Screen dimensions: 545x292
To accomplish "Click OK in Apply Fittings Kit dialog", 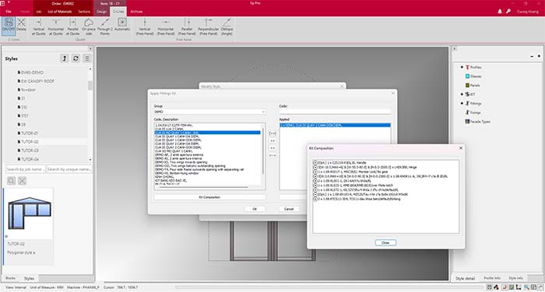I will (x=255, y=209).
